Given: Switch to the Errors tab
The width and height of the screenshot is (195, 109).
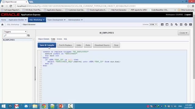Looking at the screenshot, I should [x=59, y=39].
